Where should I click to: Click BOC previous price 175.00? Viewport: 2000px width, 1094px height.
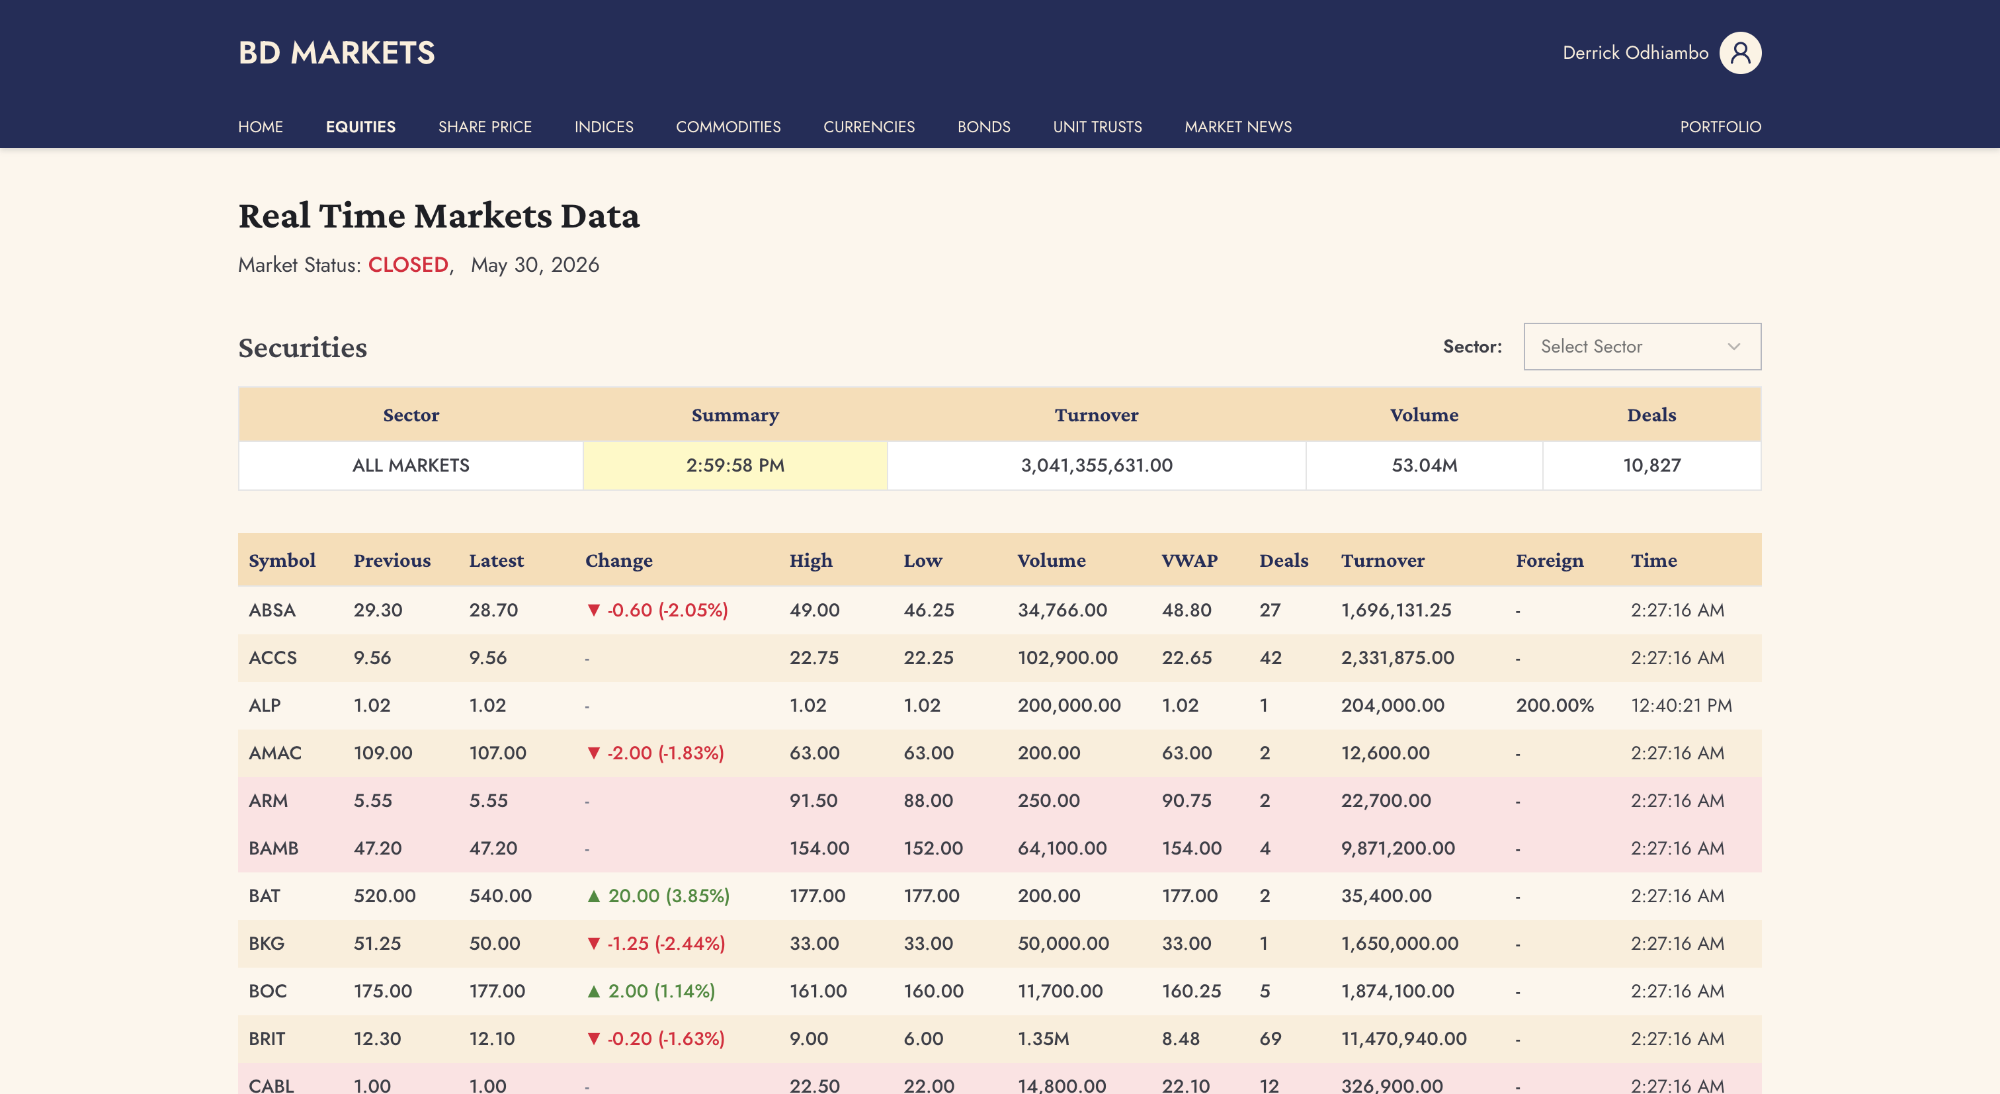tap(383, 991)
